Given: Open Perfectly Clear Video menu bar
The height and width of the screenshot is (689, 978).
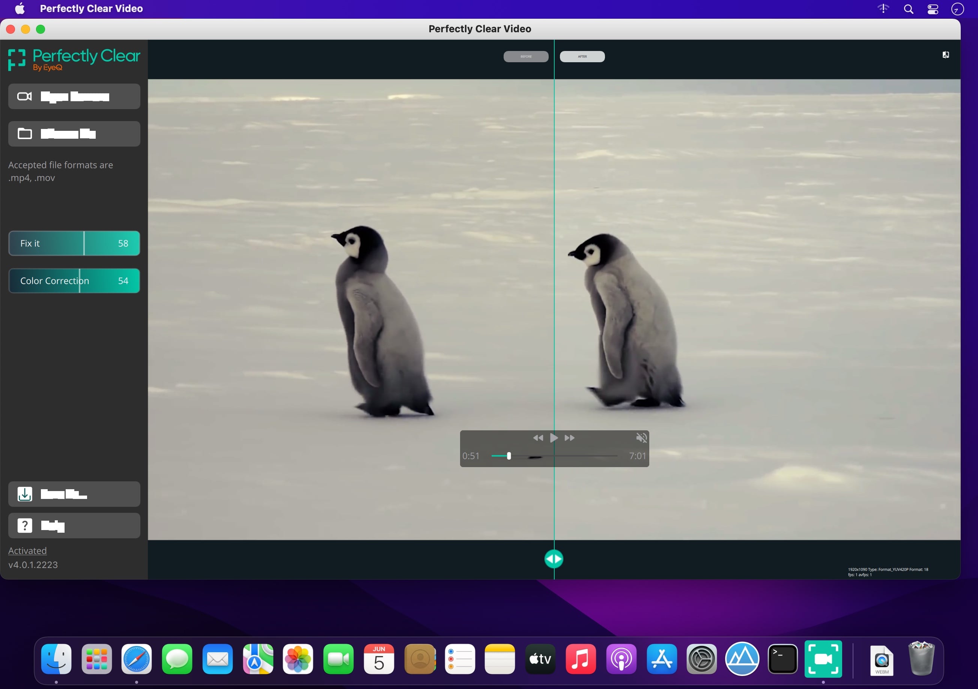Looking at the screenshot, I should (91, 9).
